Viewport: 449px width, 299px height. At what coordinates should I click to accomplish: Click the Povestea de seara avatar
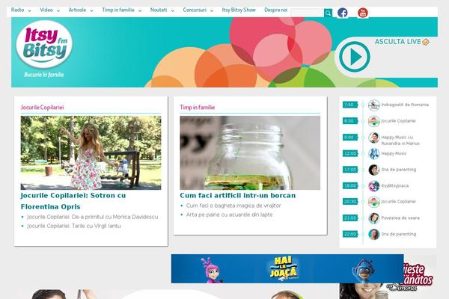[x=373, y=218]
